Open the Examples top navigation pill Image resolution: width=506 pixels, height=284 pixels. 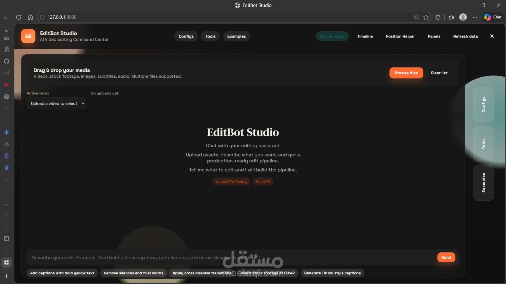[237, 36]
